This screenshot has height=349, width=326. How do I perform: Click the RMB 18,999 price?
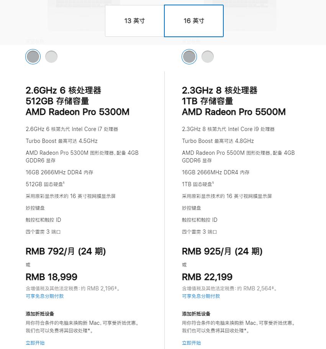(51, 277)
